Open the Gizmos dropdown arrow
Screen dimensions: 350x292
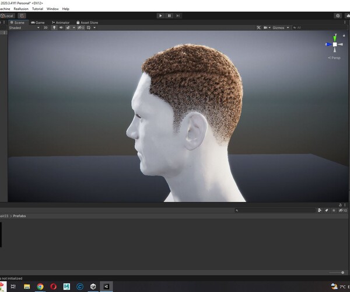288,27
